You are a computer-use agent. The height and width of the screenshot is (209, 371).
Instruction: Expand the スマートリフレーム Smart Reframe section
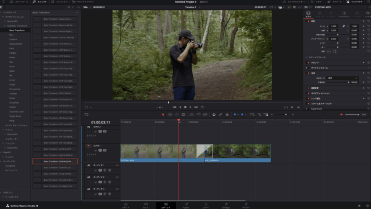pos(307,58)
